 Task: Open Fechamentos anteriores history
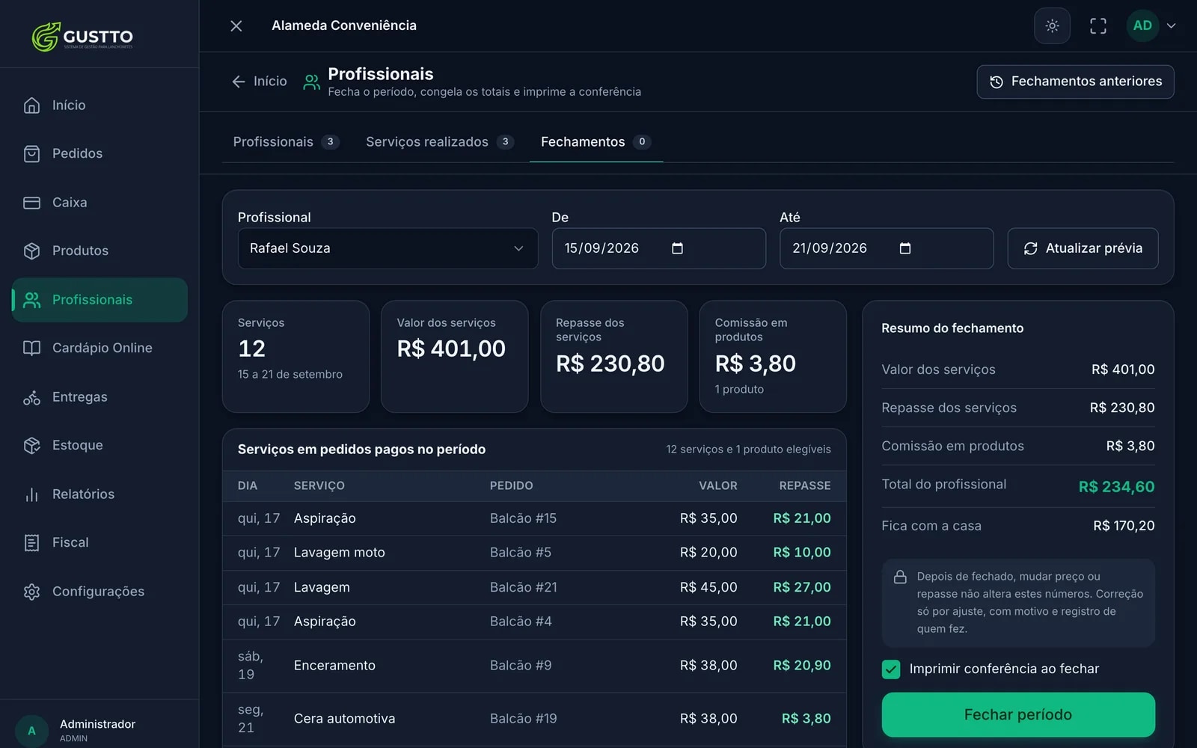[1075, 82]
